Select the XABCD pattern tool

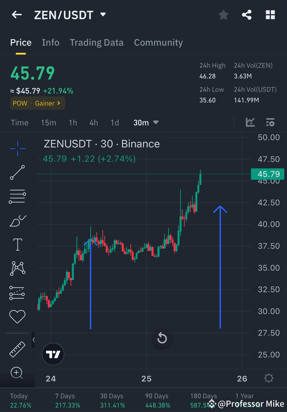click(17, 268)
